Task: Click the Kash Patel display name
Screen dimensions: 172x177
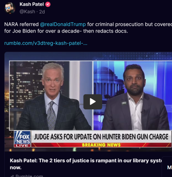Action: [x=32, y=4]
